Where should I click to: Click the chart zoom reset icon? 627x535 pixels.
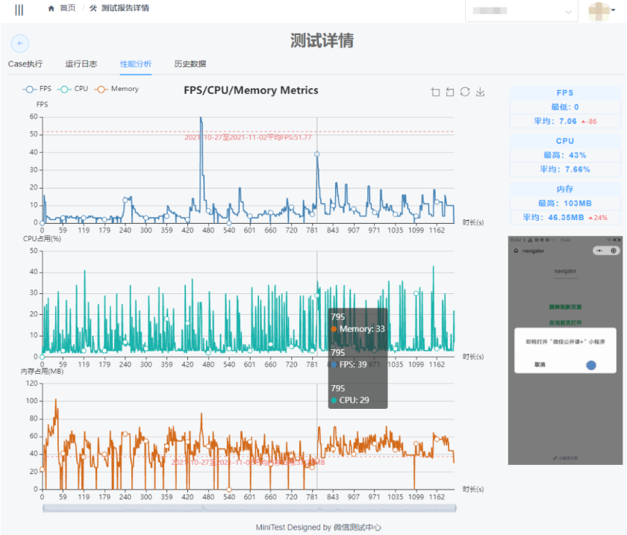450,92
